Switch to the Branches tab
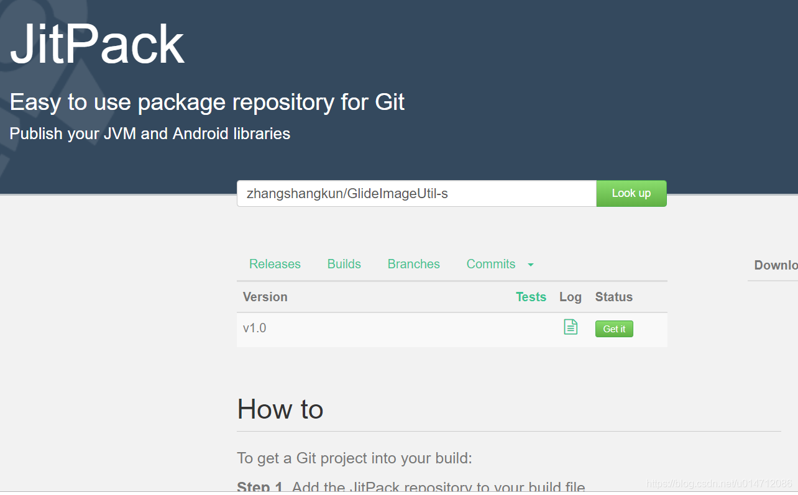This screenshot has height=495, width=798. (414, 264)
